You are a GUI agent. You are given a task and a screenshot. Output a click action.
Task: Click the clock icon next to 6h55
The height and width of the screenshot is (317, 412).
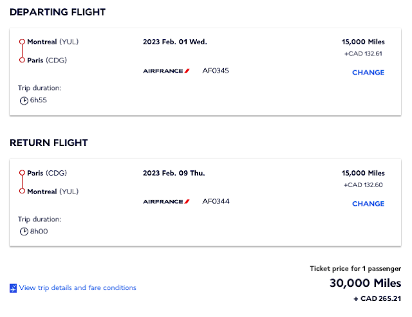(x=24, y=100)
